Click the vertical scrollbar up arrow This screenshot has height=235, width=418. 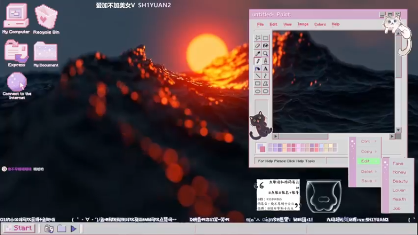398,34
